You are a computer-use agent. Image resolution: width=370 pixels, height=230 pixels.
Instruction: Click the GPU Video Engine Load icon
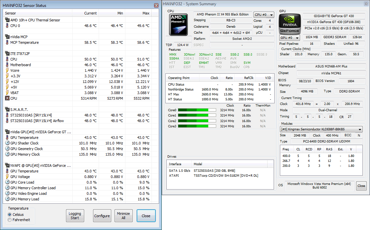(x=7, y=193)
